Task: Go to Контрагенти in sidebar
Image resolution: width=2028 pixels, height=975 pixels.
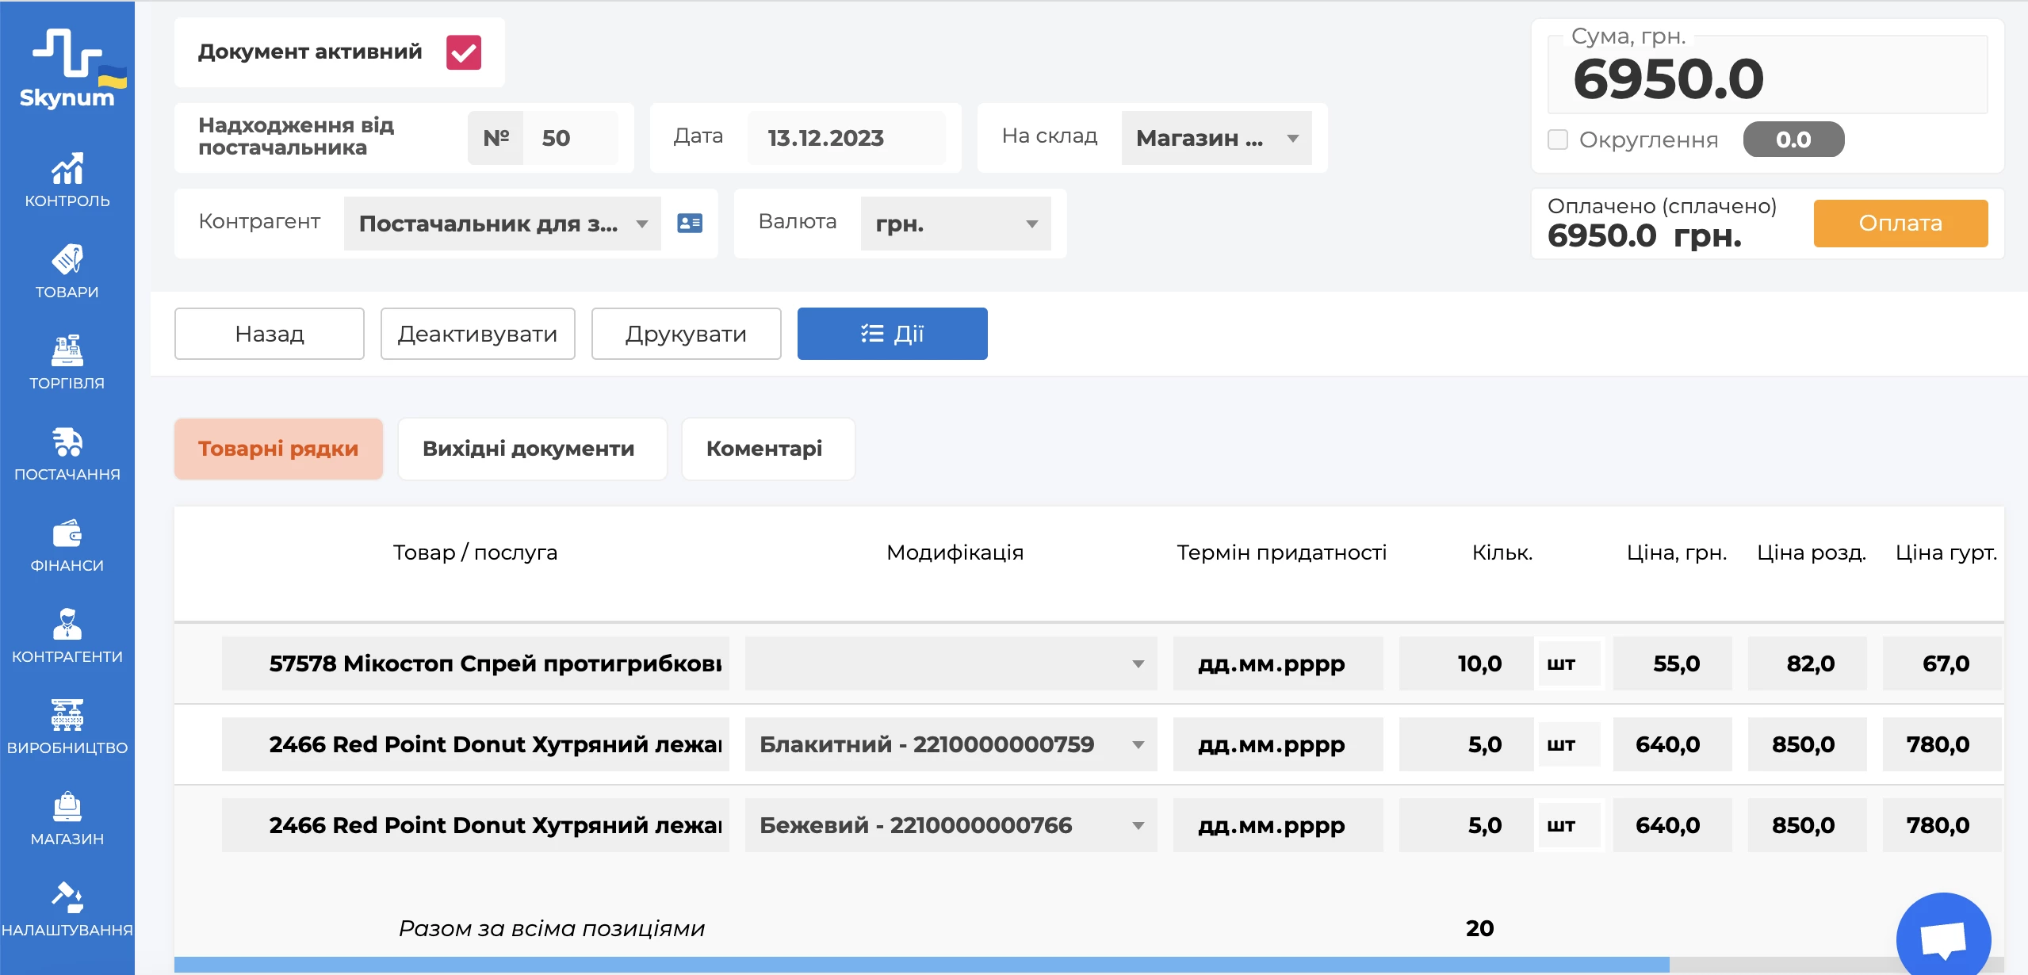Action: [67, 636]
